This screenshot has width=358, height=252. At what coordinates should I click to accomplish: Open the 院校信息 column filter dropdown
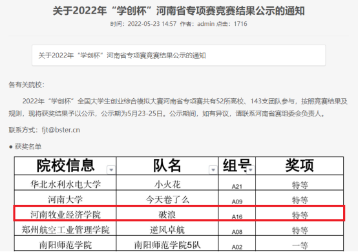click(111, 169)
